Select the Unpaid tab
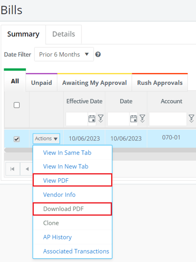This screenshot has height=262, width=196. (42, 83)
